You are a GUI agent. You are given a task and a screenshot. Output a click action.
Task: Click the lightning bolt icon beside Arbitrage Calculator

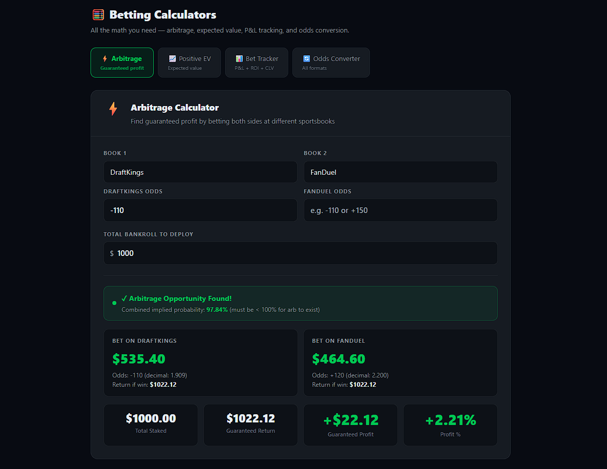[113, 109]
